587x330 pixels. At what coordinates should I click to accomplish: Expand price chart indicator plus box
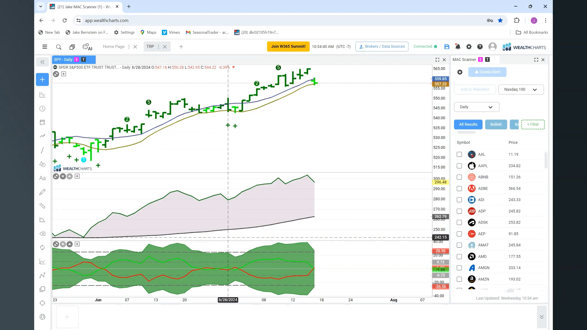coord(64,74)
